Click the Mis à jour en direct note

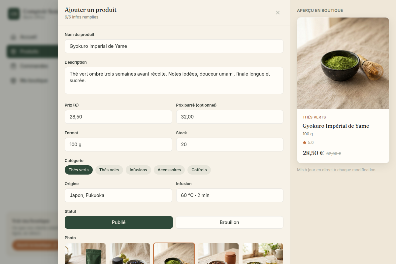click(x=337, y=170)
